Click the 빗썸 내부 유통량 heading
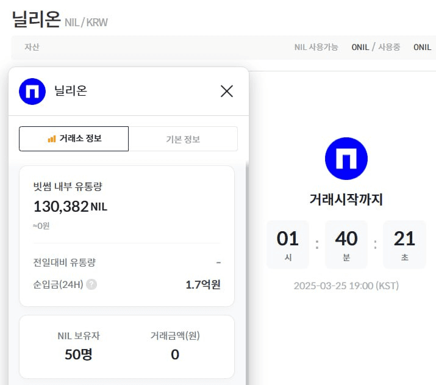The image size is (436, 385). pos(68,186)
